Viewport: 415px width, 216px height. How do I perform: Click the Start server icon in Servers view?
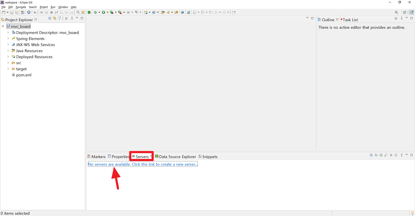381,155
